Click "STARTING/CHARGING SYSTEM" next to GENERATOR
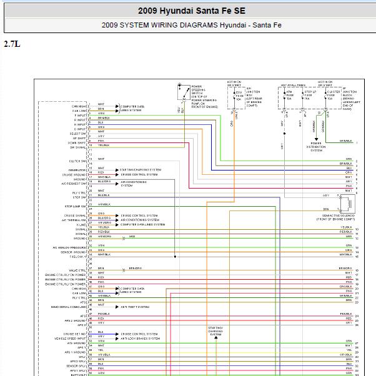The height and width of the screenshot is (376, 376). click(x=141, y=170)
